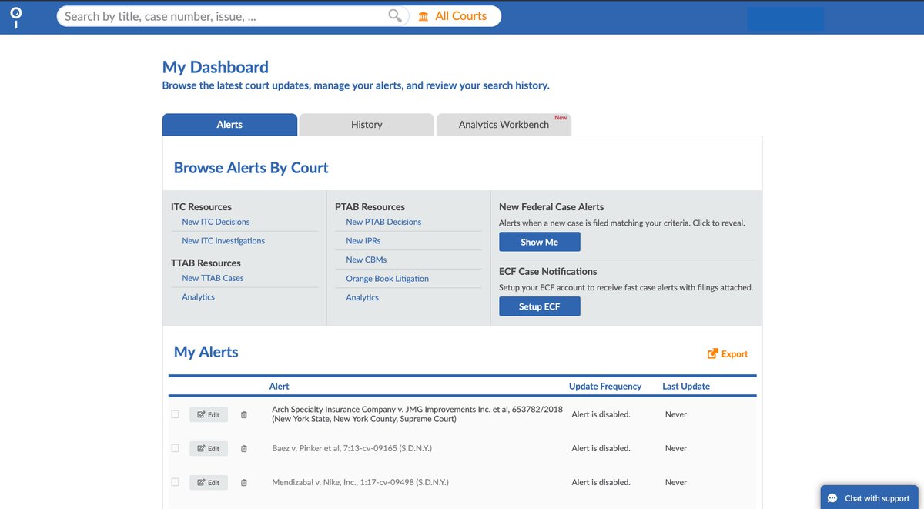Open the Analytics Workbench tab
The width and height of the screenshot is (924, 509).
coord(504,125)
